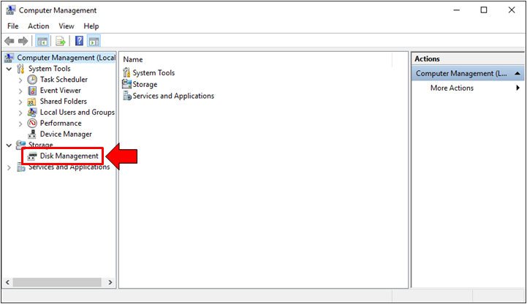Image resolution: width=527 pixels, height=304 pixels.
Task: Open the Action menu
Action: pos(38,26)
